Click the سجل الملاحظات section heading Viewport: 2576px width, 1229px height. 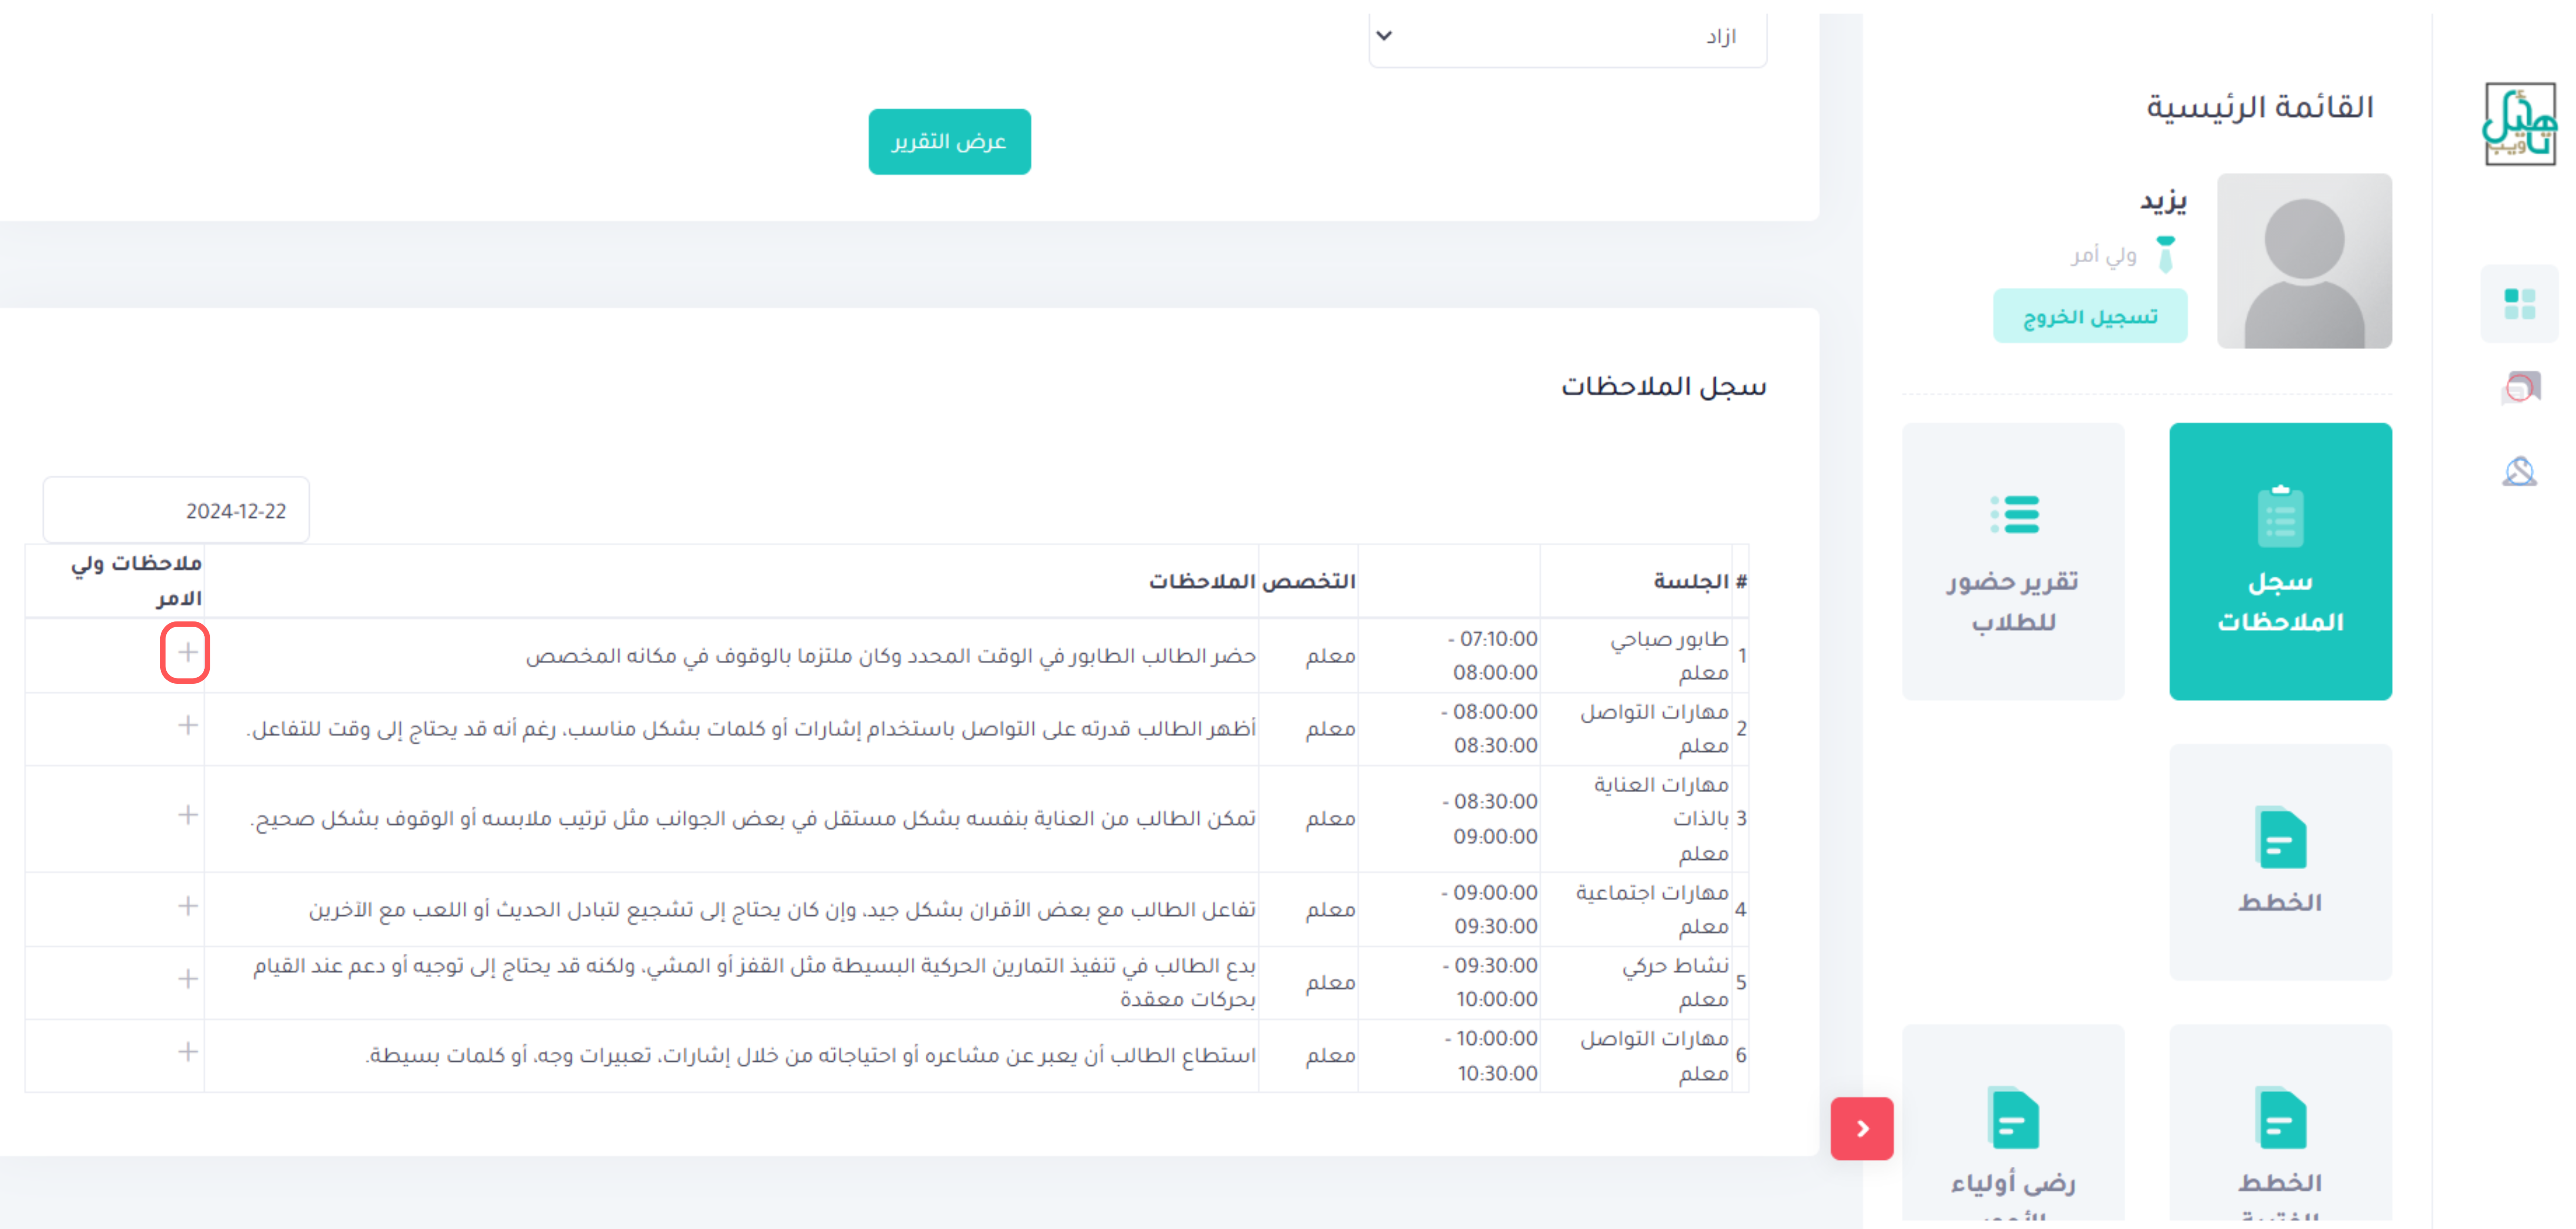[x=1664, y=387]
